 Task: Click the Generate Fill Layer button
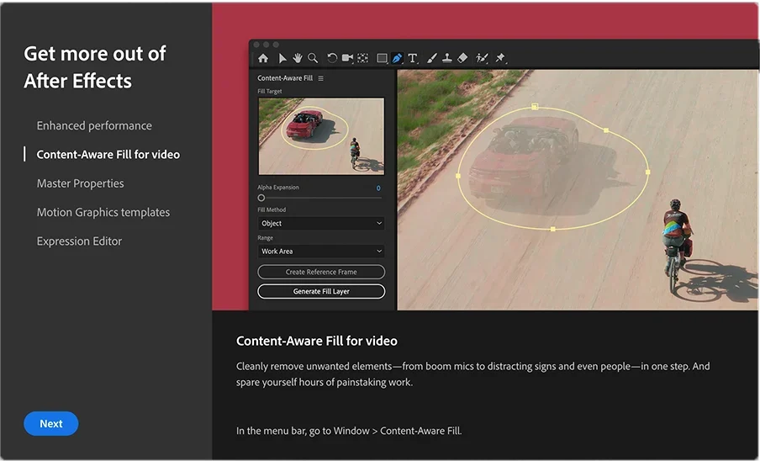pyautogui.click(x=321, y=291)
